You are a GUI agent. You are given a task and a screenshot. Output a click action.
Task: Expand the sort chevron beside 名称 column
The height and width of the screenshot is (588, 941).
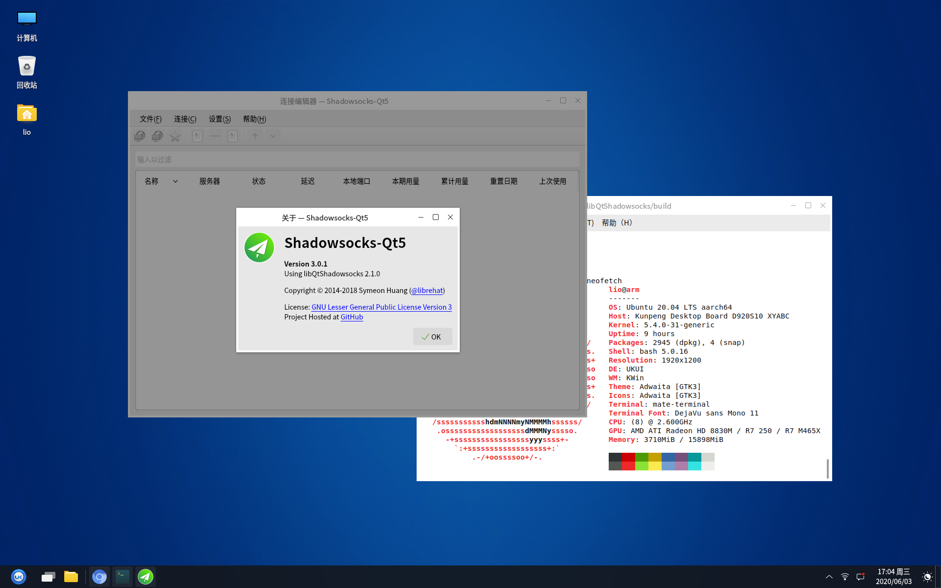click(x=175, y=181)
